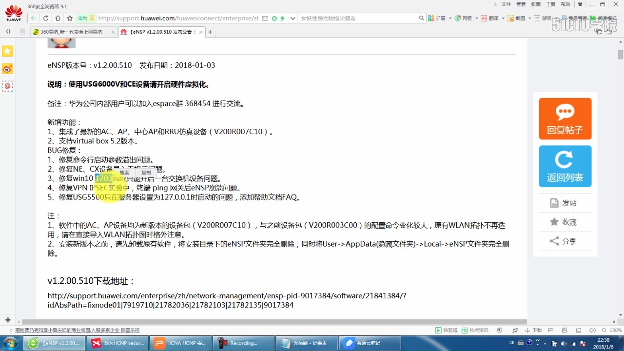Click the 返回列表 back to list button
Screen dimensions: 624x351
point(565,166)
